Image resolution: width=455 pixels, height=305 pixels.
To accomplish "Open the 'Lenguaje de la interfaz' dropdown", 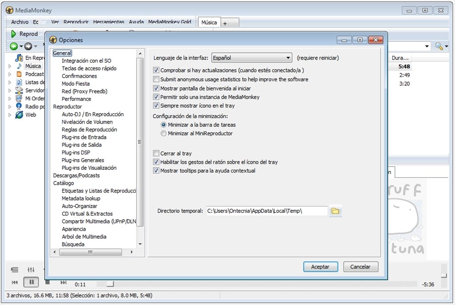I will click(x=252, y=58).
